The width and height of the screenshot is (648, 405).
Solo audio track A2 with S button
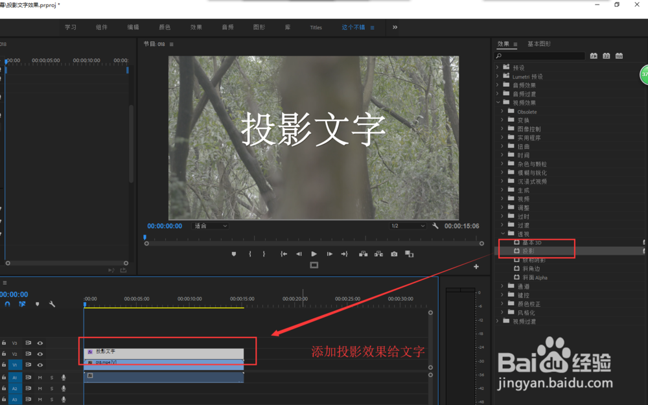pyautogui.click(x=51, y=389)
